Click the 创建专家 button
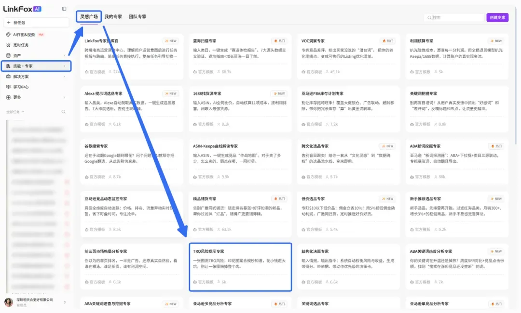The image size is (521, 313). 497,17
